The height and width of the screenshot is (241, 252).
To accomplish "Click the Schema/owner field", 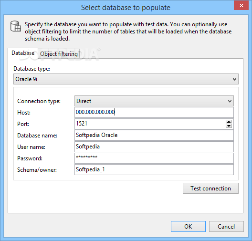I will click(154, 169).
